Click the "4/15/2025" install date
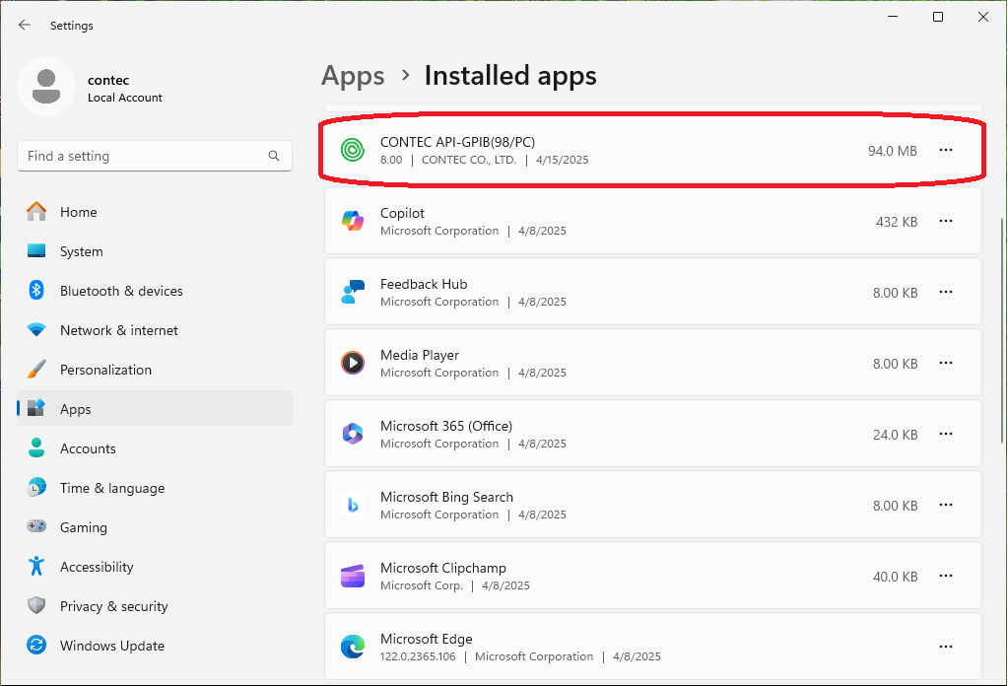Viewport: 1008px width, 686px height. click(563, 160)
